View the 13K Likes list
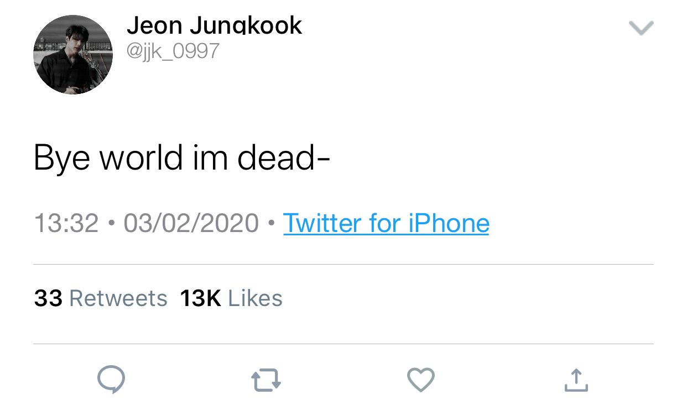687x416 pixels. 231,298
